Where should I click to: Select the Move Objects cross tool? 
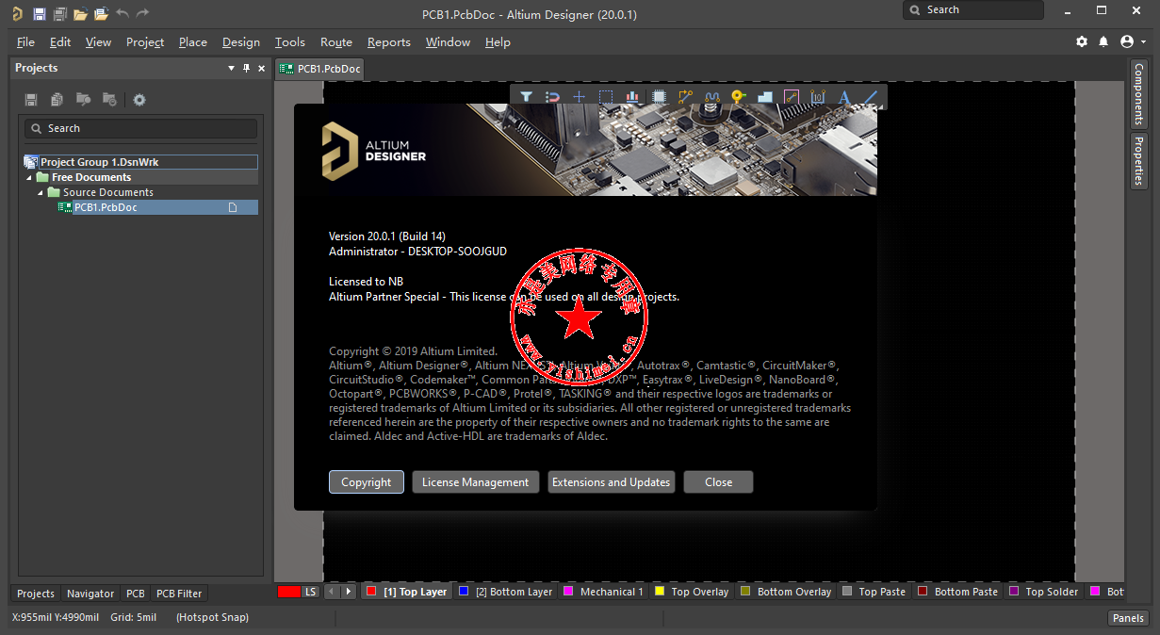(580, 96)
